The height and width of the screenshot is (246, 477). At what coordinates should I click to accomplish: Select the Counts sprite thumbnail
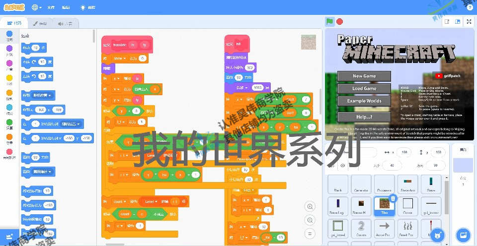[x=361, y=228]
